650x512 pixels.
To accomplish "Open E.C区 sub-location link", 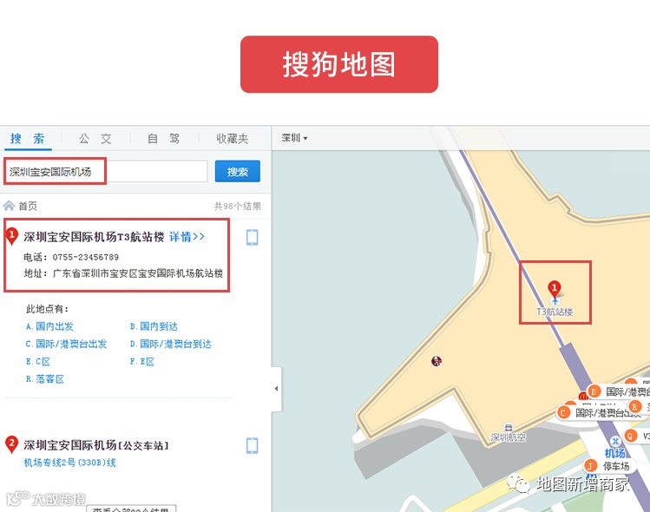I will [38, 362].
